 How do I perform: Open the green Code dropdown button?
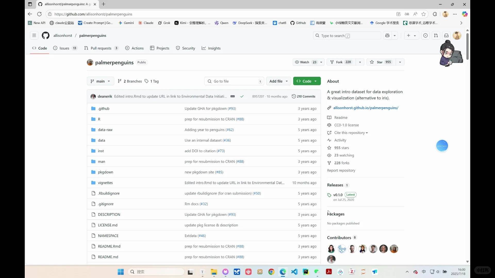307,81
